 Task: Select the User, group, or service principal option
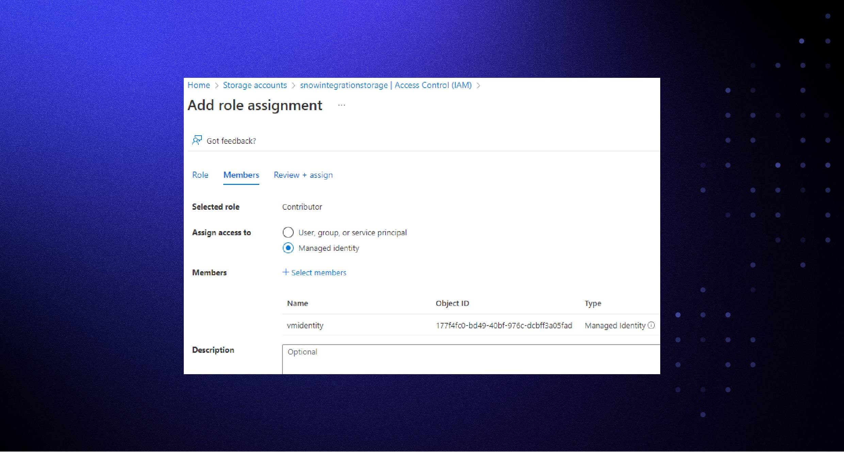tap(288, 232)
